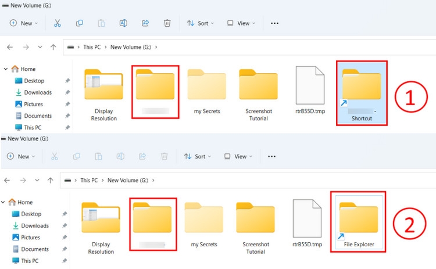This screenshot has height=269, width=436.
Task: Open Documents in the top window's sidebar
Action: tap(33, 116)
